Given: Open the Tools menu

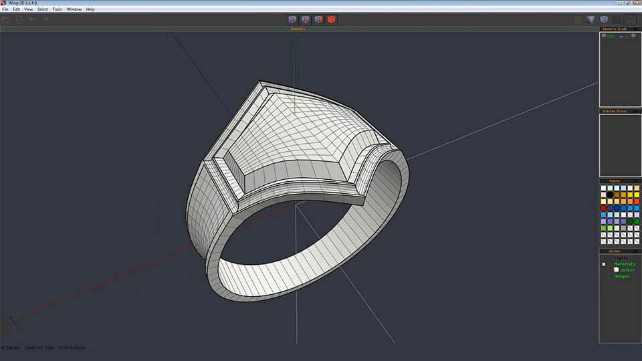Looking at the screenshot, I should 58,9.
